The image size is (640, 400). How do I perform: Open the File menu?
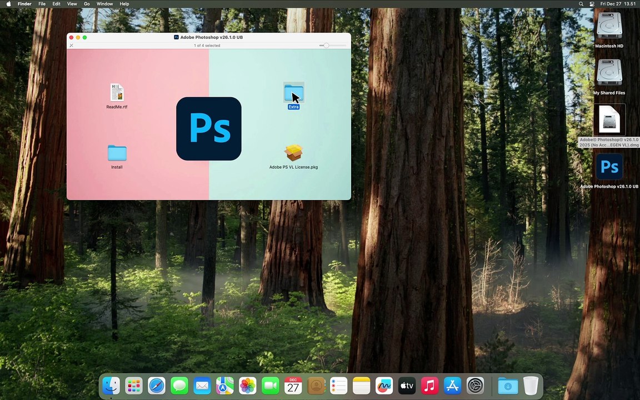tap(42, 4)
